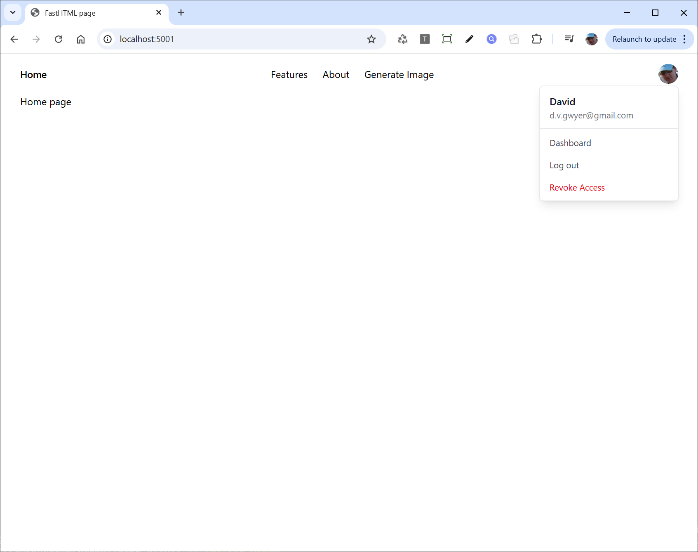Image resolution: width=698 pixels, height=552 pixels.
Task: Go to browser home page
Action: 81,39
